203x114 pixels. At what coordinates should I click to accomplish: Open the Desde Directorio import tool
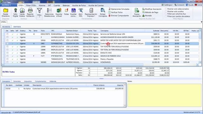pyautogui.click(x=6, y=13)
